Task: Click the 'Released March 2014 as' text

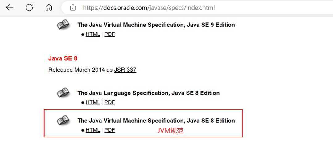Action: click(80, 70)
